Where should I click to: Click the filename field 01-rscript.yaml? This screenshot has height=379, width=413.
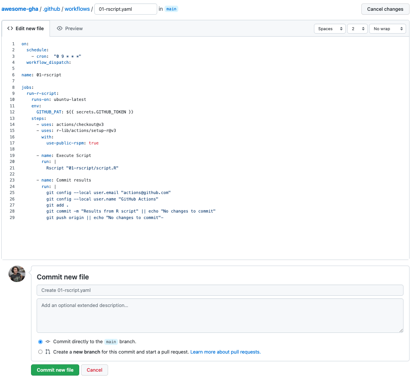pyautogui.click(x=125, y=9)
